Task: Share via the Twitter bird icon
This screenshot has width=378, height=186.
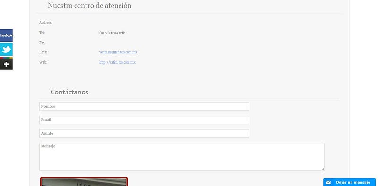Action: [6, 50]
